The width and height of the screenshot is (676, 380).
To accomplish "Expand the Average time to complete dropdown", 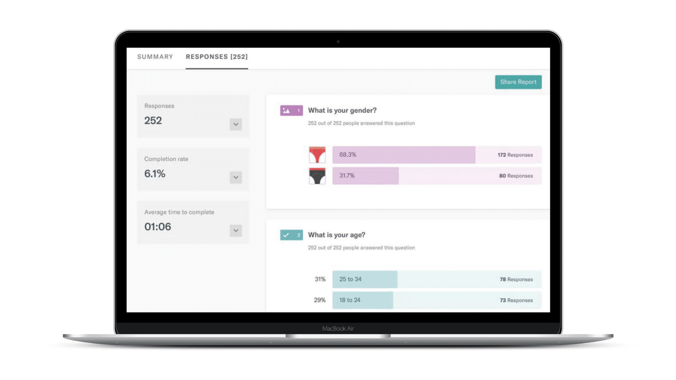I will [x=236, y=230].
